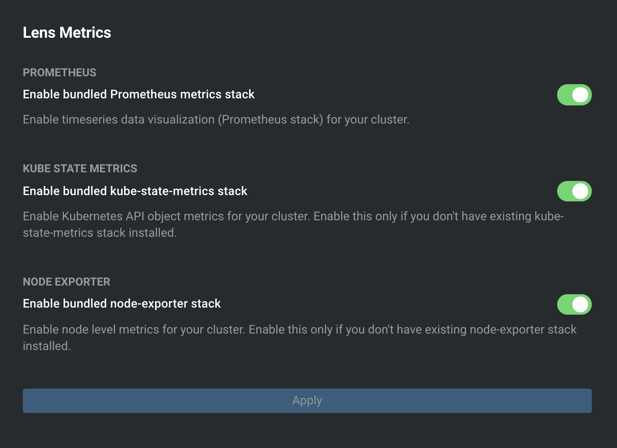The image size is (617, 448).
Task: Click the PROMETHEUS section heading
Action: [x=59, y=73]
